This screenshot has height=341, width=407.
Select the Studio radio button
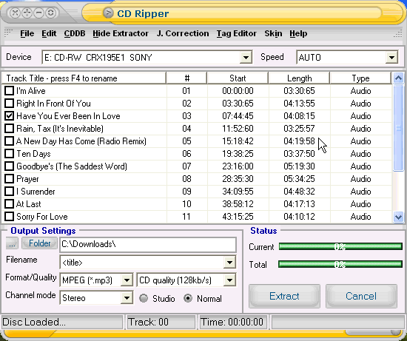[x=144, y=298]
